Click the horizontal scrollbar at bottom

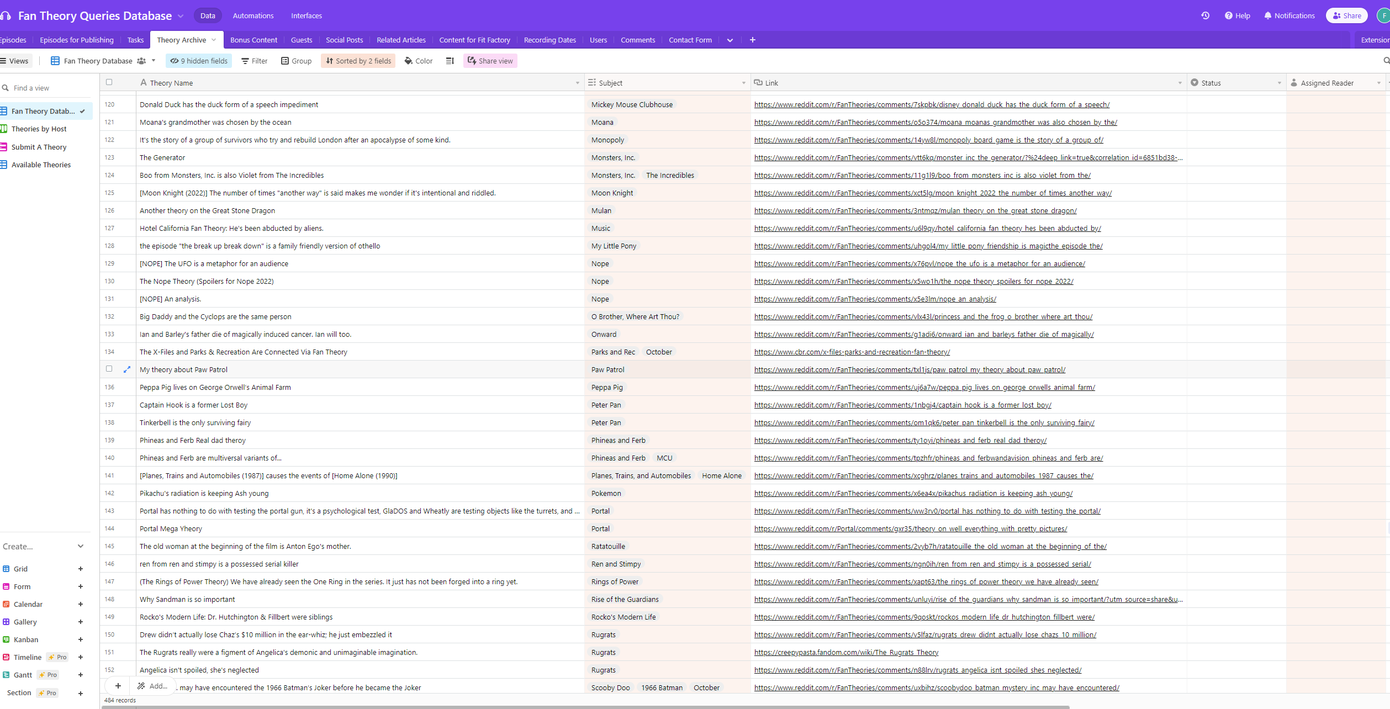(585, 707)
